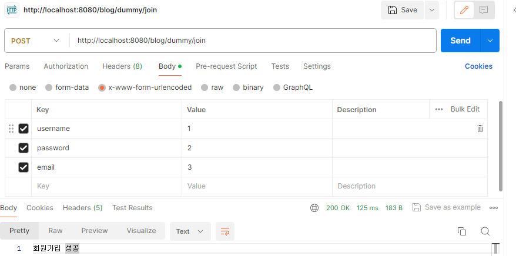Open the three-dots options beside Bulk Edit
This screenshot has height=256, width=516.
438,109
